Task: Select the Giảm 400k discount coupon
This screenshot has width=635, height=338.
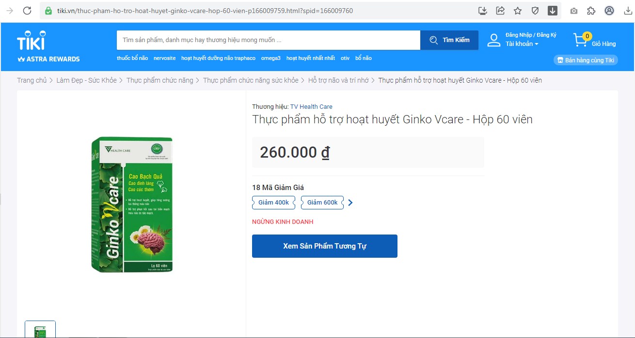Action: point(274,203)
